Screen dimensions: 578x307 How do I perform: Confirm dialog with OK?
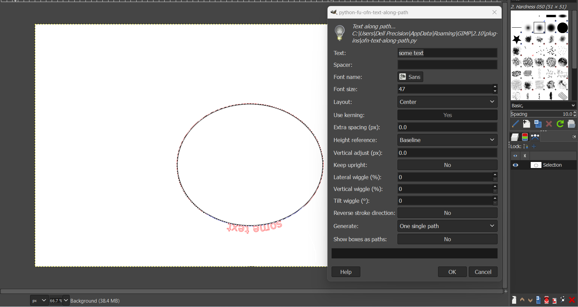click(x=452, y=272)
